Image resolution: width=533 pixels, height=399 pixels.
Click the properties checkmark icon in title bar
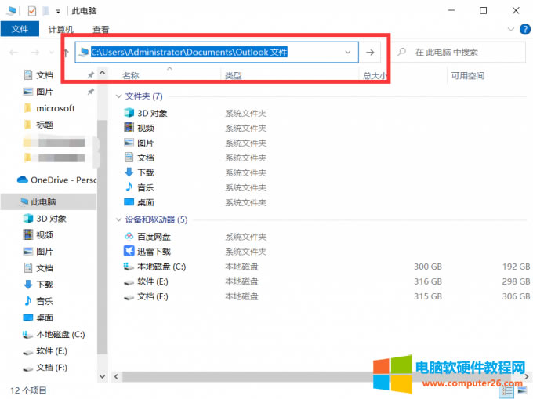(x=31, y=11)
